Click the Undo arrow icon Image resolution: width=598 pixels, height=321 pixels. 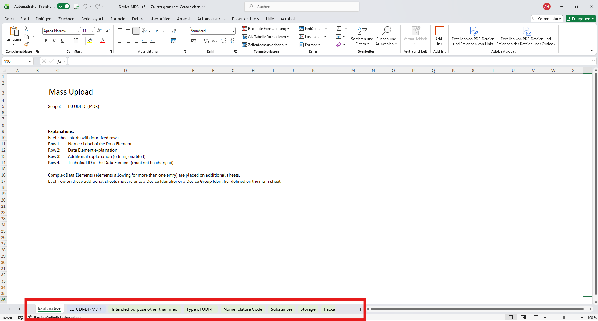pos(85,7)
